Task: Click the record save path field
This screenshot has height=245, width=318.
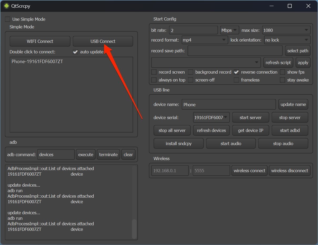Action: [x=235, y=51]
